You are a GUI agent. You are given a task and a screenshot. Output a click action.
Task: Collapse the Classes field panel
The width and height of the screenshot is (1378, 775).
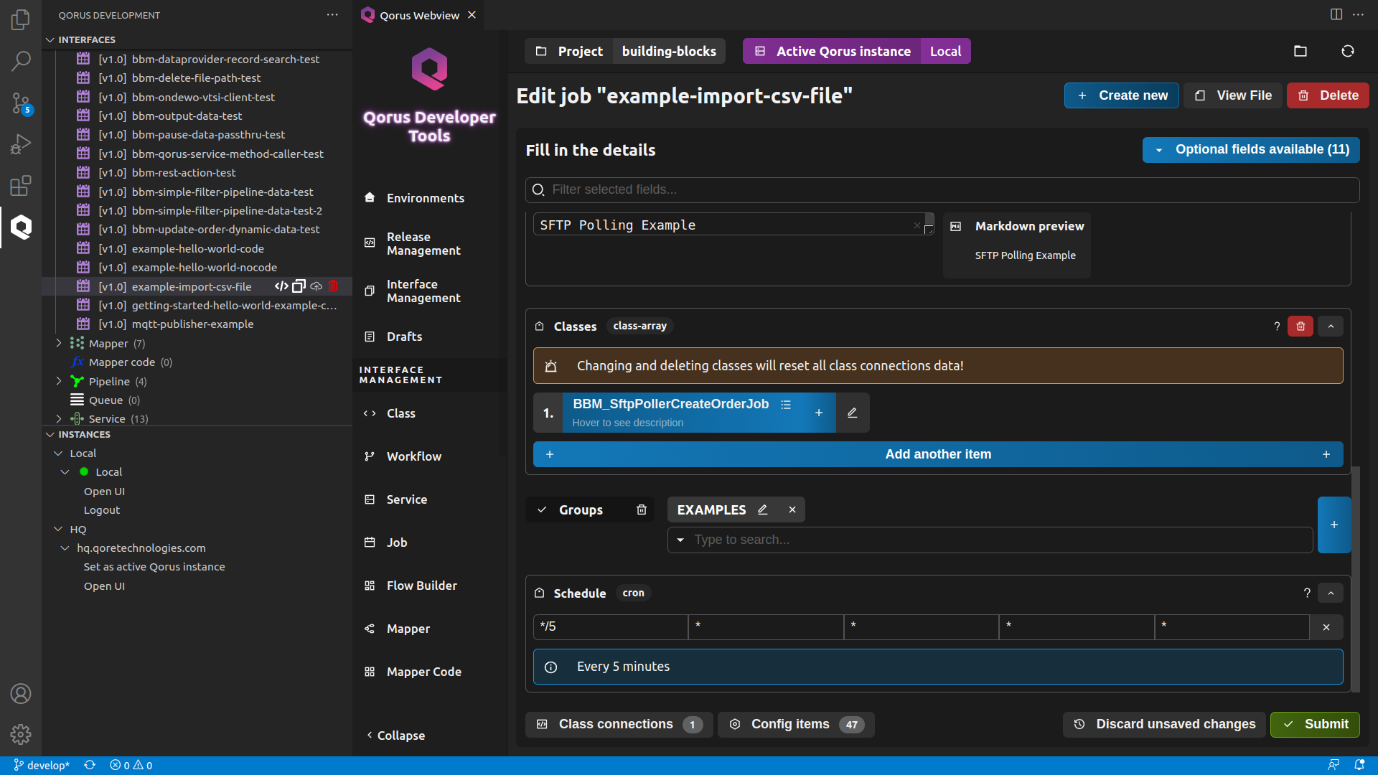click(1331, 327)
